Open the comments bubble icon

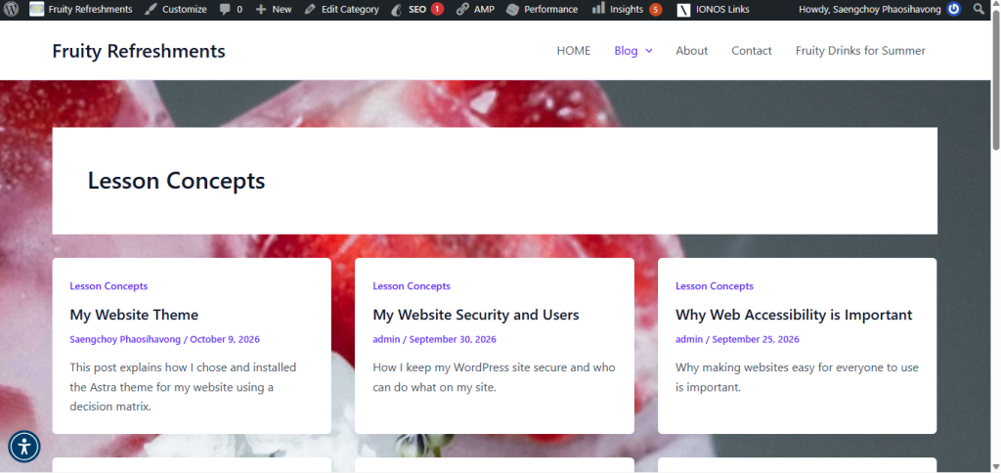(x=225, y=10)
